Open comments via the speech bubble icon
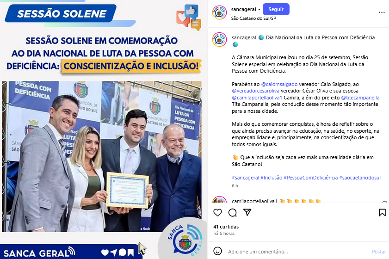389x259 pixels. pyautogui.click(x=233, y=213)
